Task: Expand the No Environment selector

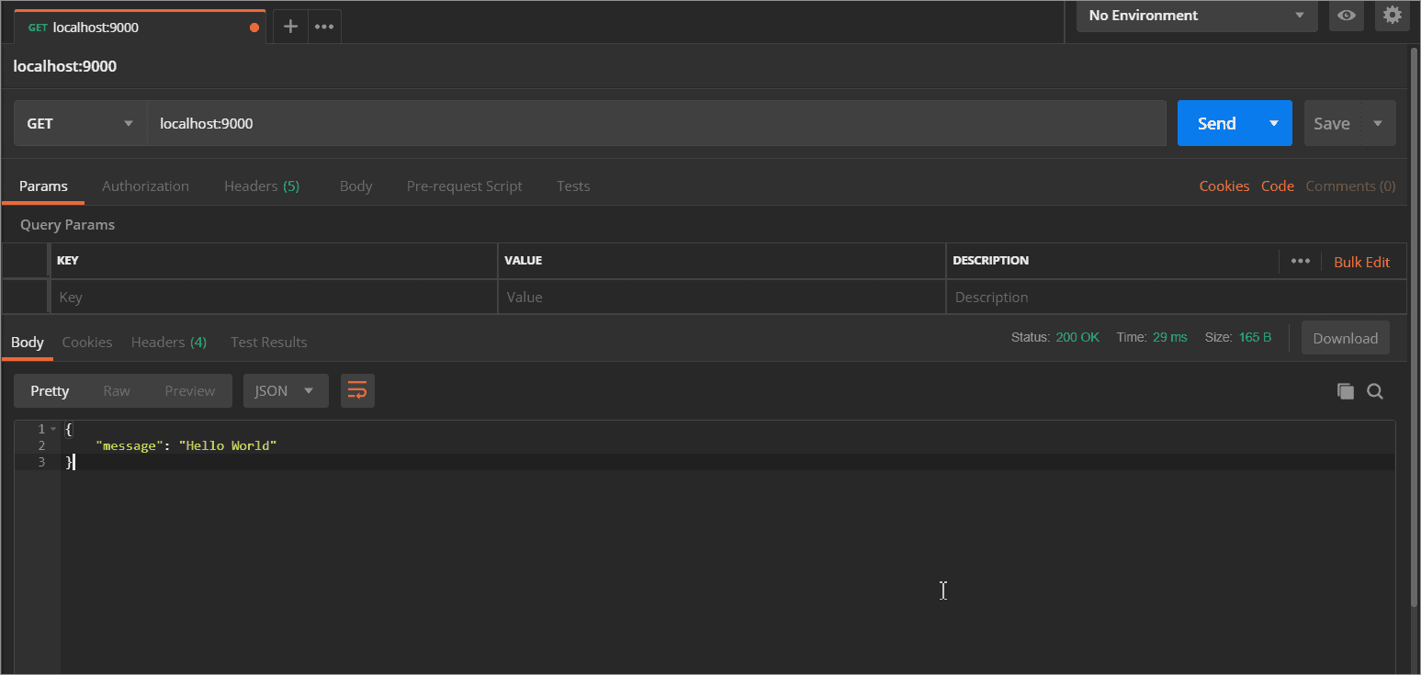Action: (x=1196, y=16)
